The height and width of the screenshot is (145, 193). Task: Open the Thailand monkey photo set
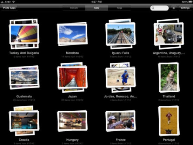coord(169,77)
